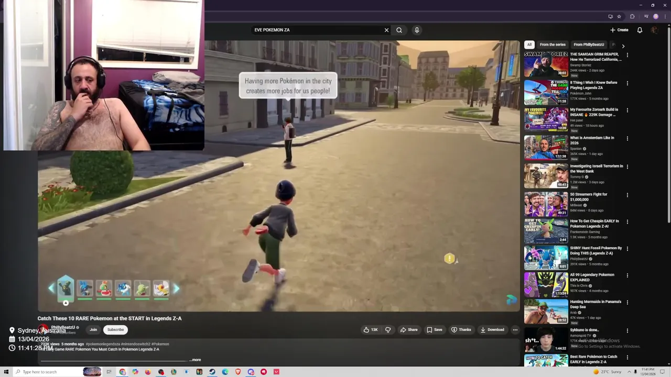Open YouTube notifications bell

point(640,30)
